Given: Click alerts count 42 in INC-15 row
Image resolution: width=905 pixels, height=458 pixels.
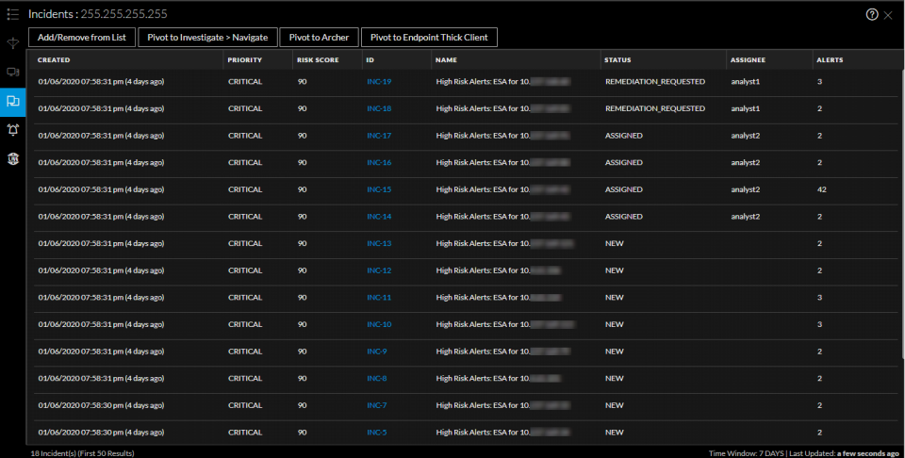Looking at the screenshot, I should tap(821, 189).
